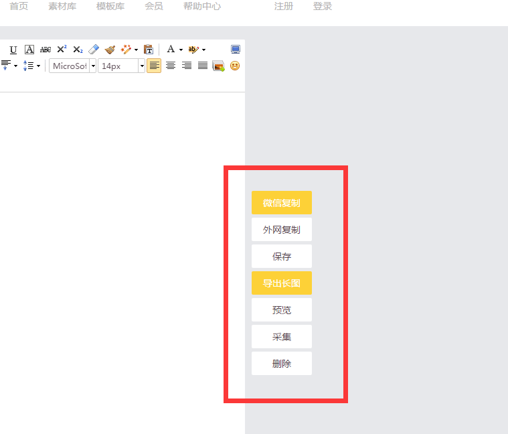This screenshot has height=434, width=508.
Task: Toggle center text alignment
Action: [x=171, y=66]
